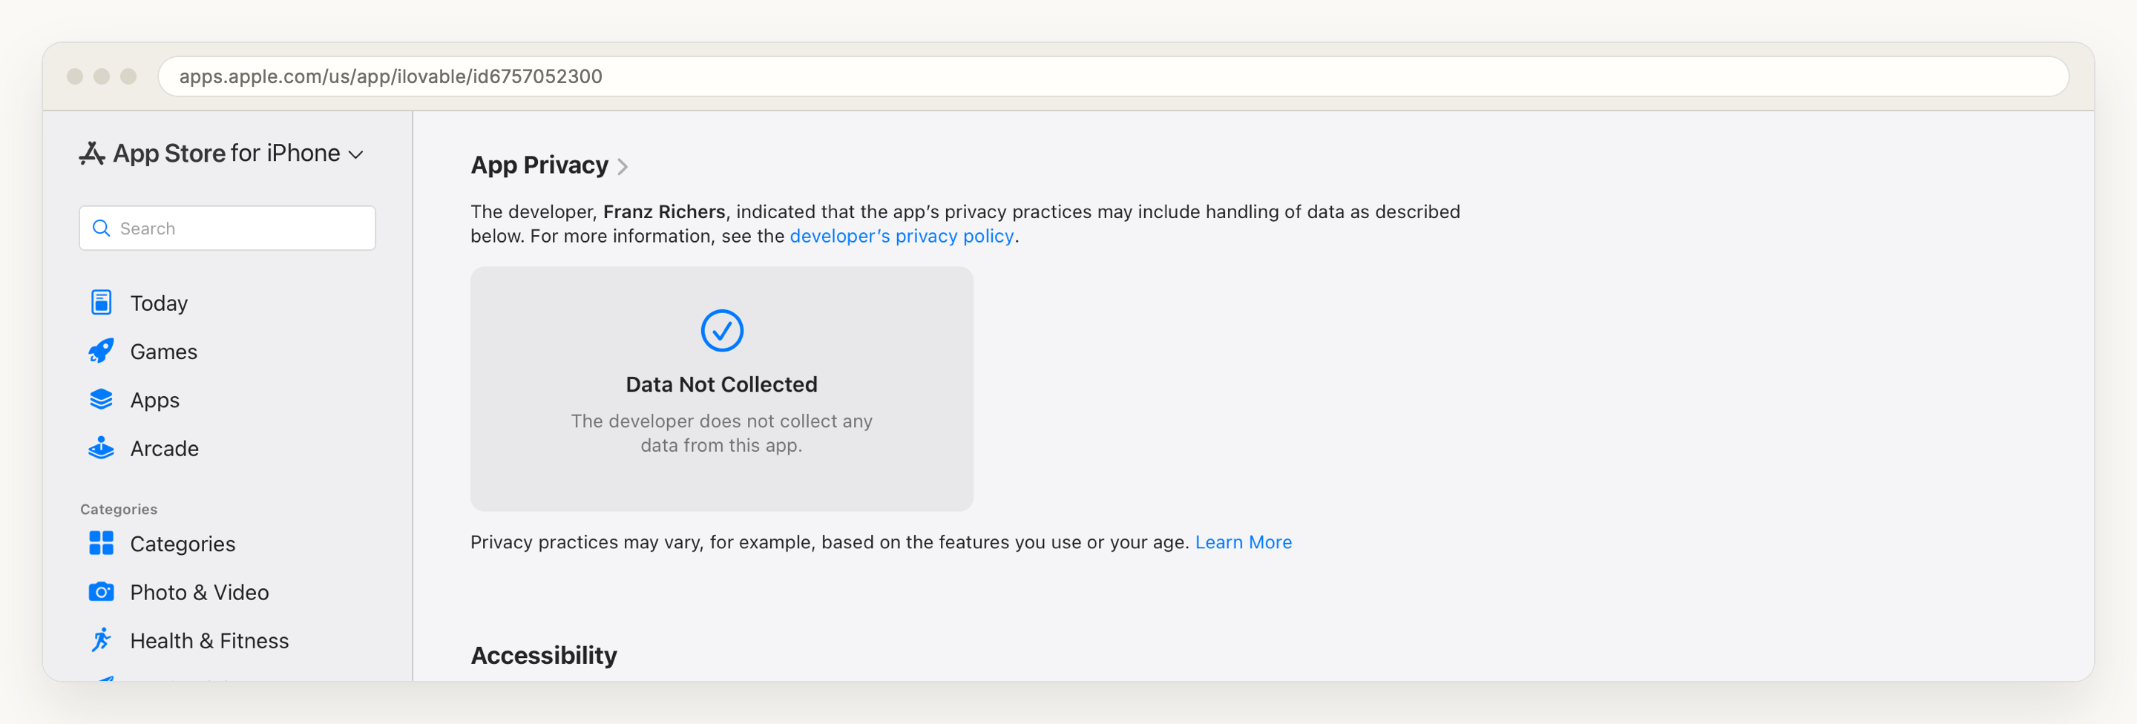Image resolution: width=2137 pixels, height=724 pixels.
Task: Open the App Privacy heading
Action: click(539, 165)
